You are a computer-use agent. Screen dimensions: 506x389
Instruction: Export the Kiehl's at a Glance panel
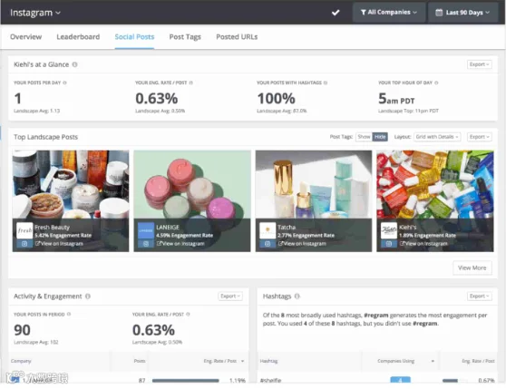pyautogui.click(x=479, y=64)
